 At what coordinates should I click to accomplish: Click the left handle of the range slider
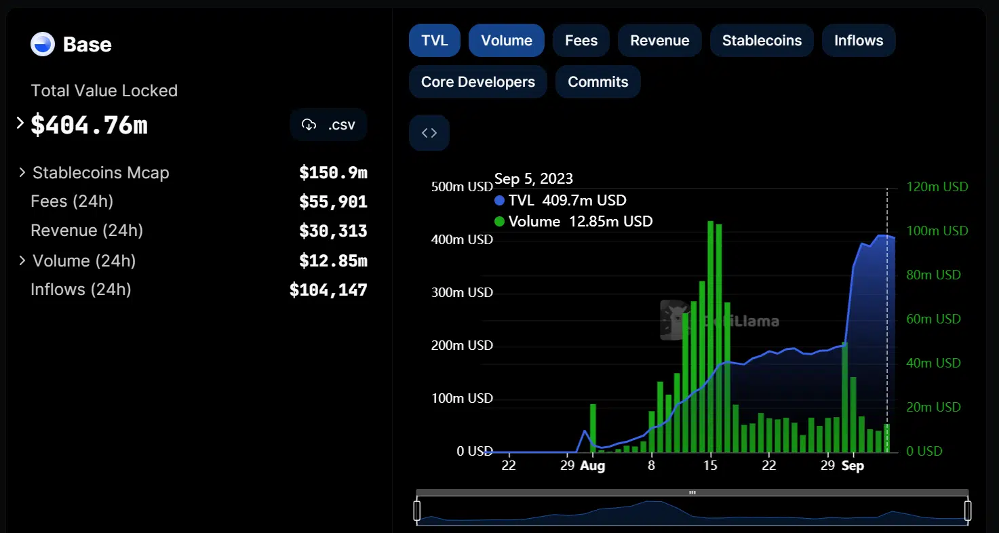[x=417, y=511]
